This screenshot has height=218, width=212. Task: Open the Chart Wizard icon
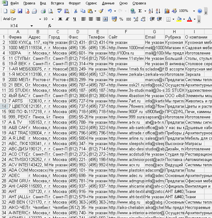[x=167, y=11]
